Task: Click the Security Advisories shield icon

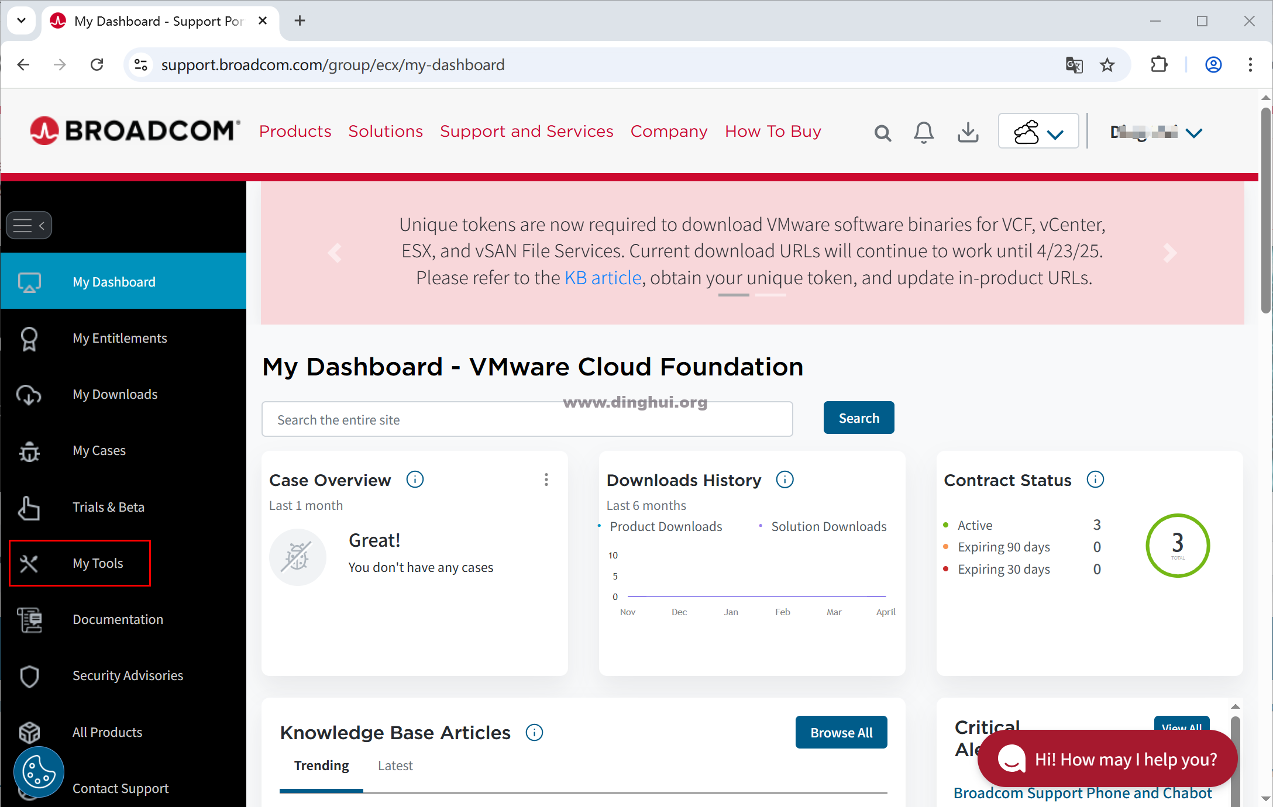Action: pos(29,677)
